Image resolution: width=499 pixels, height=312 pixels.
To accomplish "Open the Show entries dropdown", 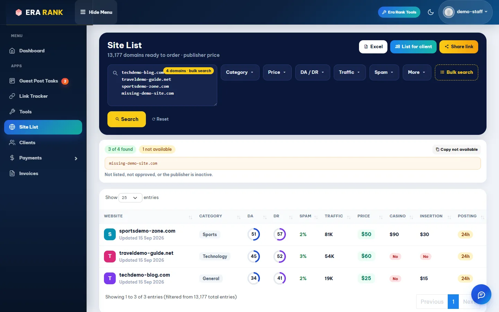I will [130, 198].
